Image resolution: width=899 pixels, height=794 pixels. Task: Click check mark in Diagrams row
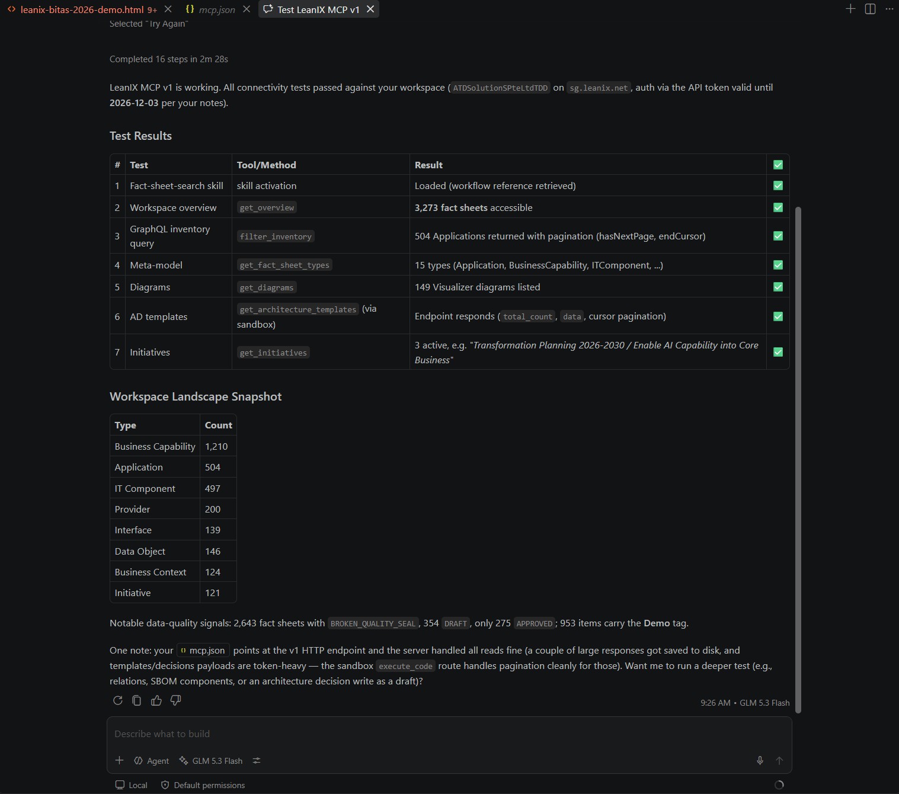778,287
